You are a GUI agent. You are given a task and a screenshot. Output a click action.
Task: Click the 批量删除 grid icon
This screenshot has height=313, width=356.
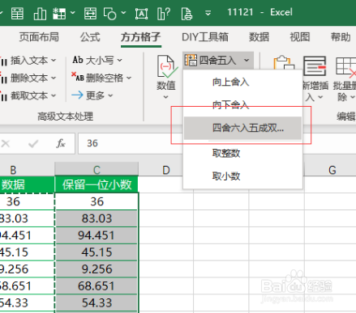click(346, 66)
